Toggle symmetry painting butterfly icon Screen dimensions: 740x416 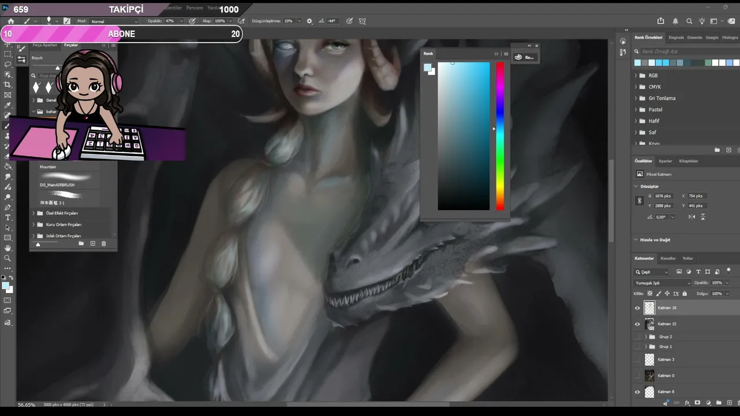[x=362, y=21]
